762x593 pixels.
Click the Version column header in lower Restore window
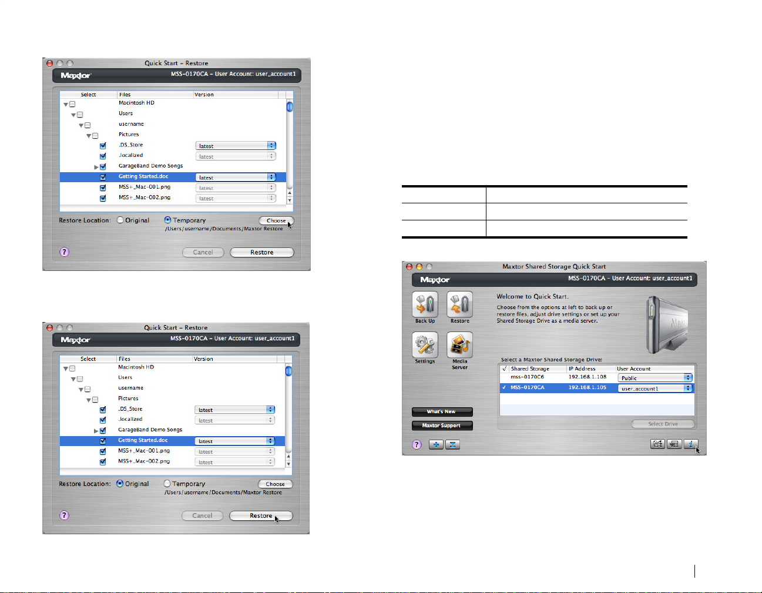235,359
